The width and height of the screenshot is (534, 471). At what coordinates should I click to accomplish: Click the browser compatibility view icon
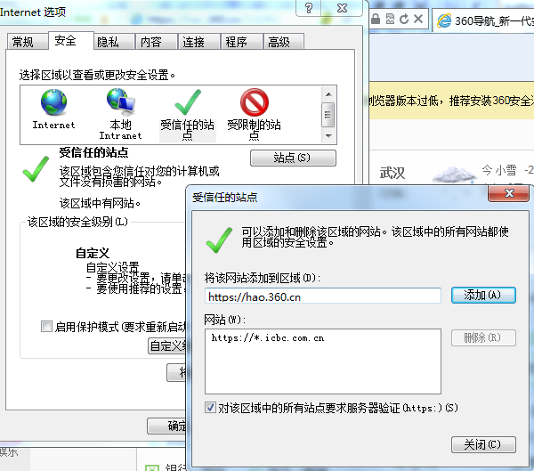click(390, 19)
